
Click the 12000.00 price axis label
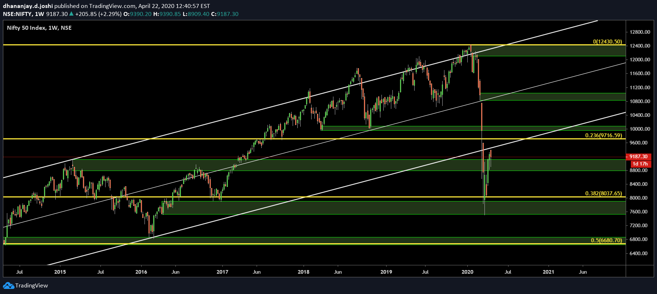(x=640, y=60)
